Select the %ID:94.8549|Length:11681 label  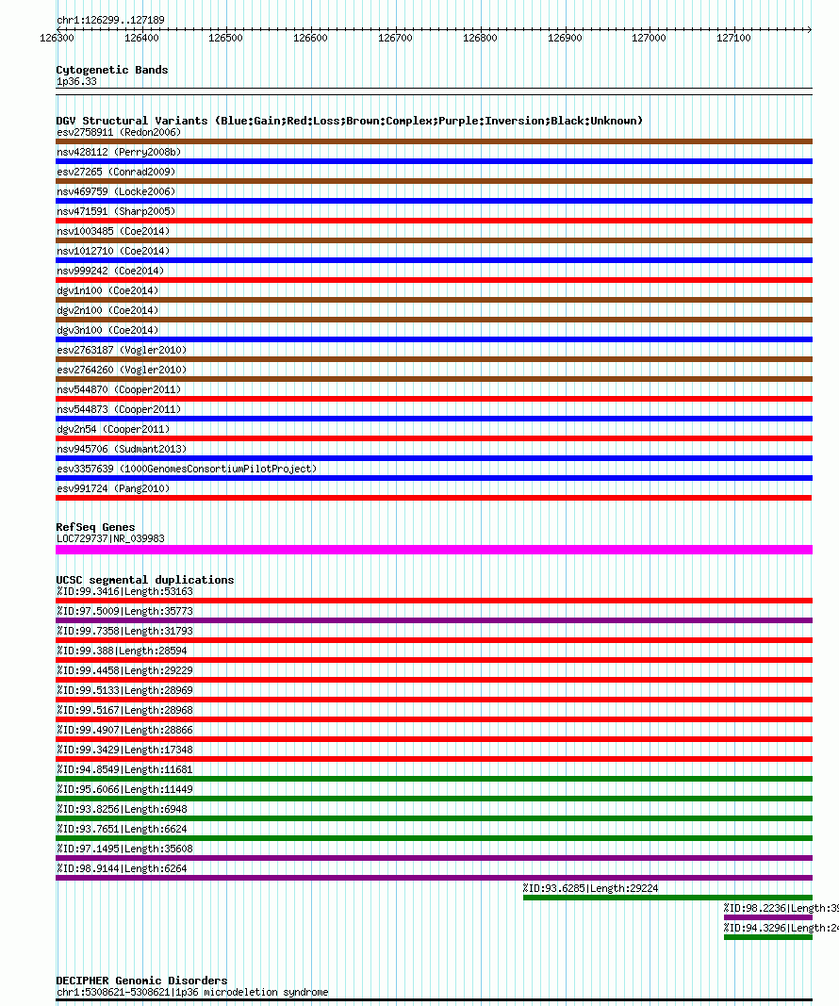124,770
